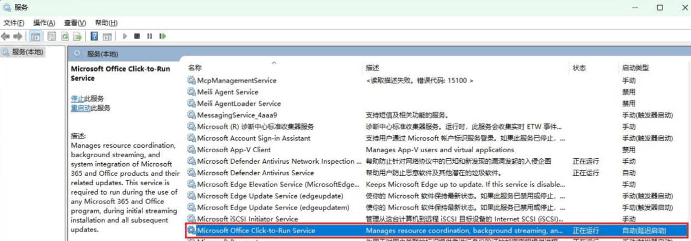Click the '支持短信及相关功能的服务。' description
Image resolution: width=691 pixels, height=241 pixels.
(x=407, y=115)
